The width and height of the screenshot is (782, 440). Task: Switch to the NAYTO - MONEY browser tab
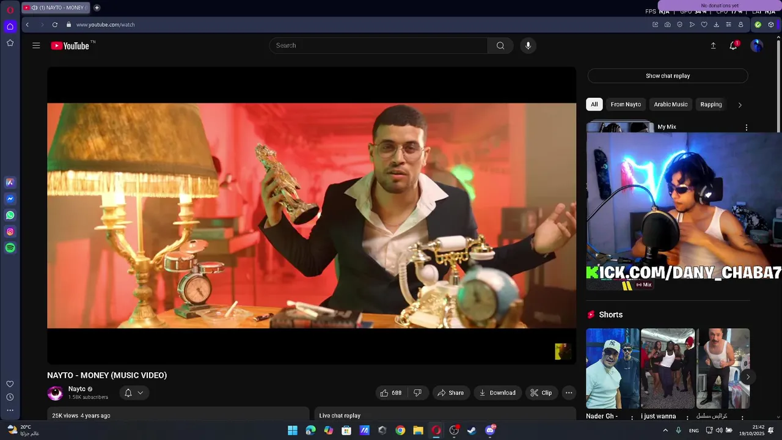click(55, 8)
